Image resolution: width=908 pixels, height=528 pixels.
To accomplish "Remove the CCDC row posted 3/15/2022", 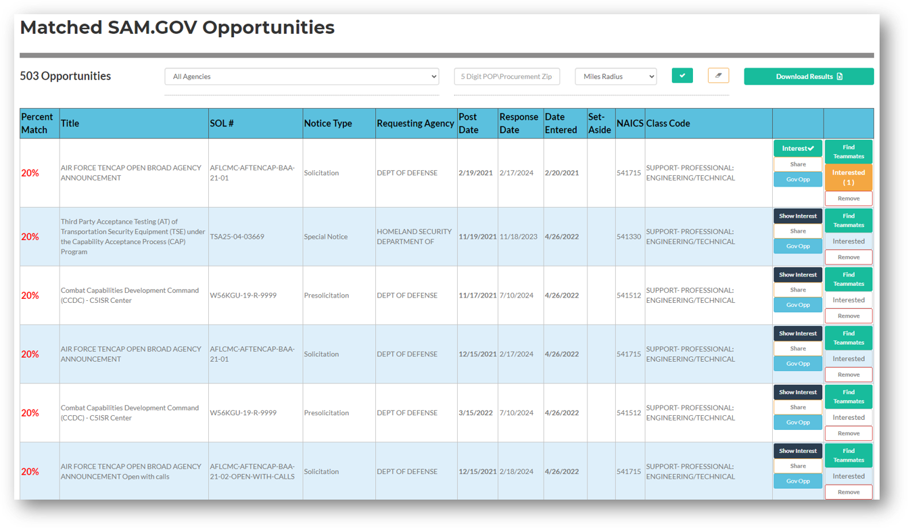I will (849, 433).
